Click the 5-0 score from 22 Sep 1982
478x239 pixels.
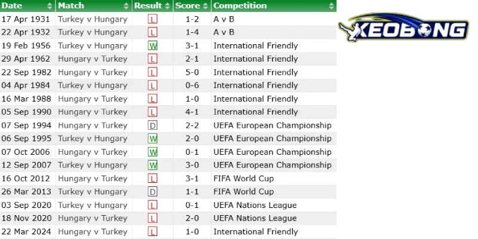192,72
